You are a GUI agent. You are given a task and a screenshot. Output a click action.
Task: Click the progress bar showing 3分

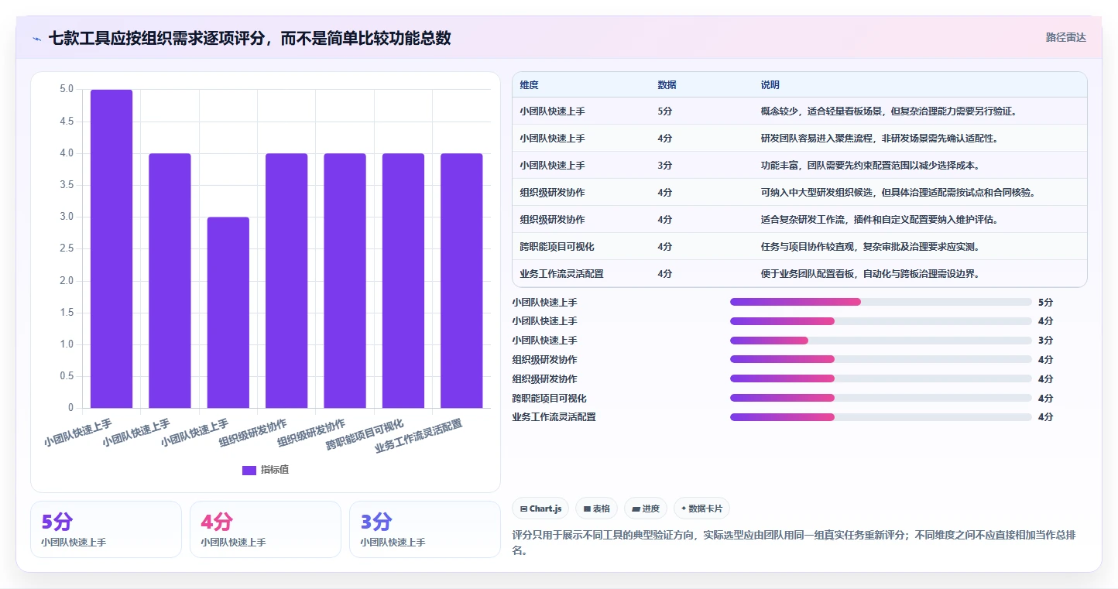[x=880, y=341]
